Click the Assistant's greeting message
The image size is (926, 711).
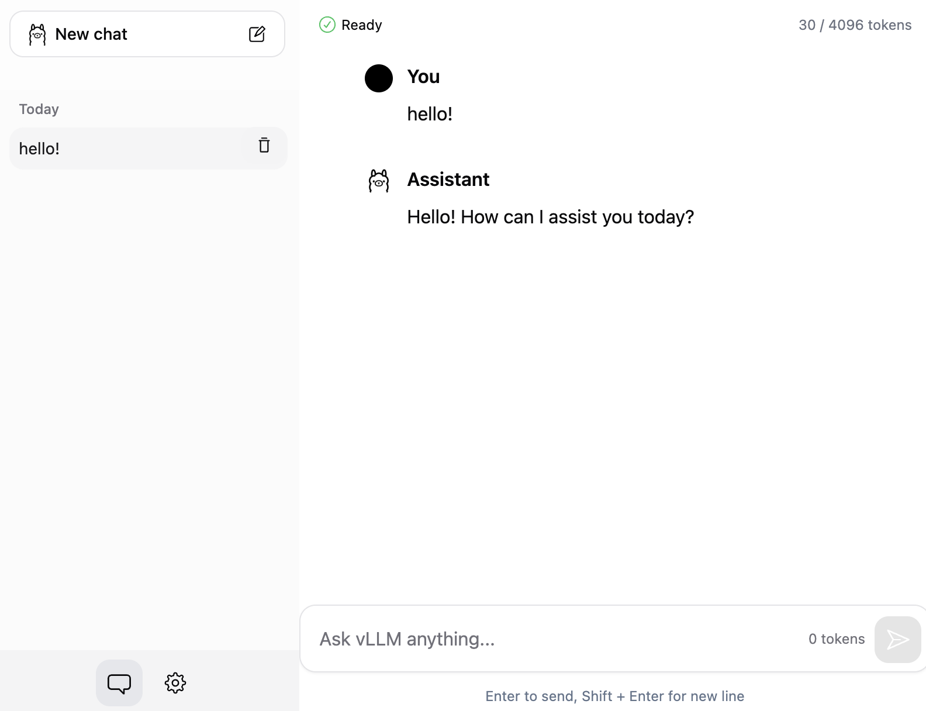[550, 216]
